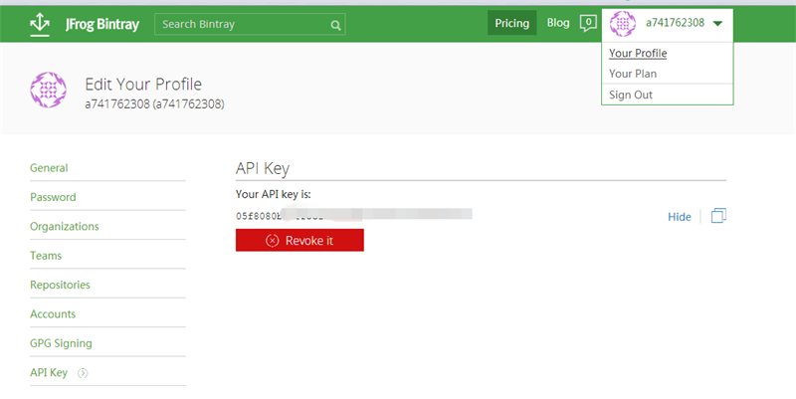
Task: Select Your Profile from account menu
Action: coord(638,53)
